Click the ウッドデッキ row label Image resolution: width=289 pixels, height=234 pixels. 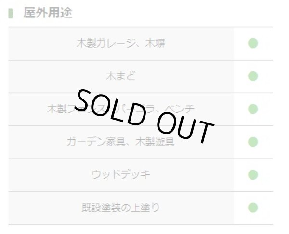click(121, 174)
